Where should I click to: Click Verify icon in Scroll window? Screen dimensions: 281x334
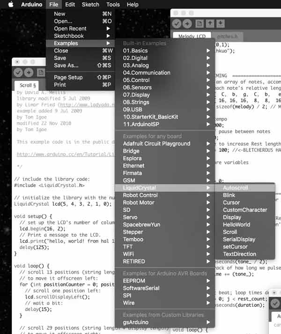point(18,73)
